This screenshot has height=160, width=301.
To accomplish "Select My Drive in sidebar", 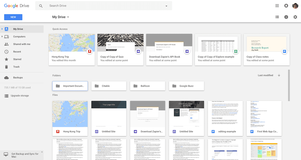I will point(22,29).
